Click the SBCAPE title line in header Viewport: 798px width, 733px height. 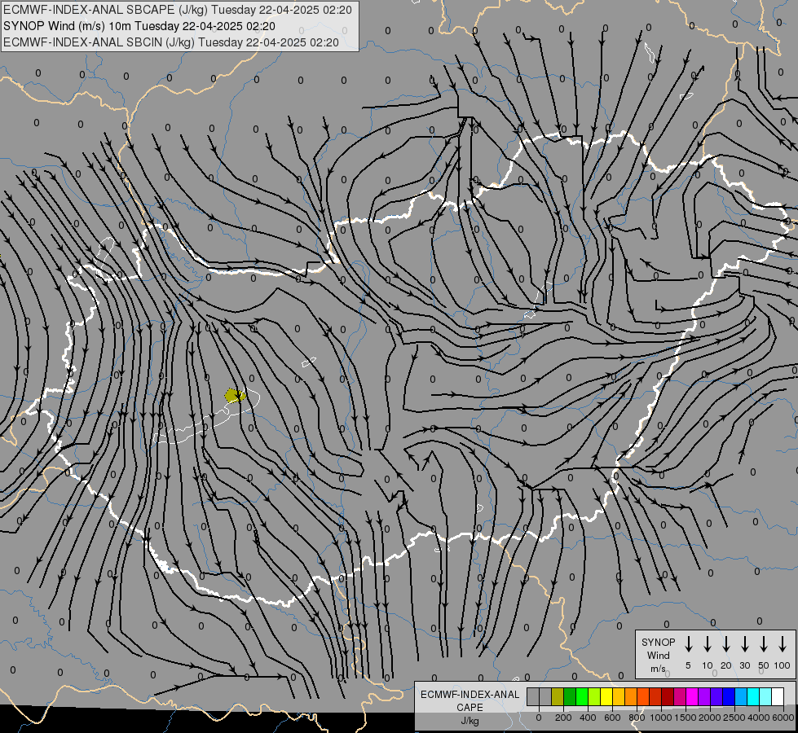coord(177,10)
